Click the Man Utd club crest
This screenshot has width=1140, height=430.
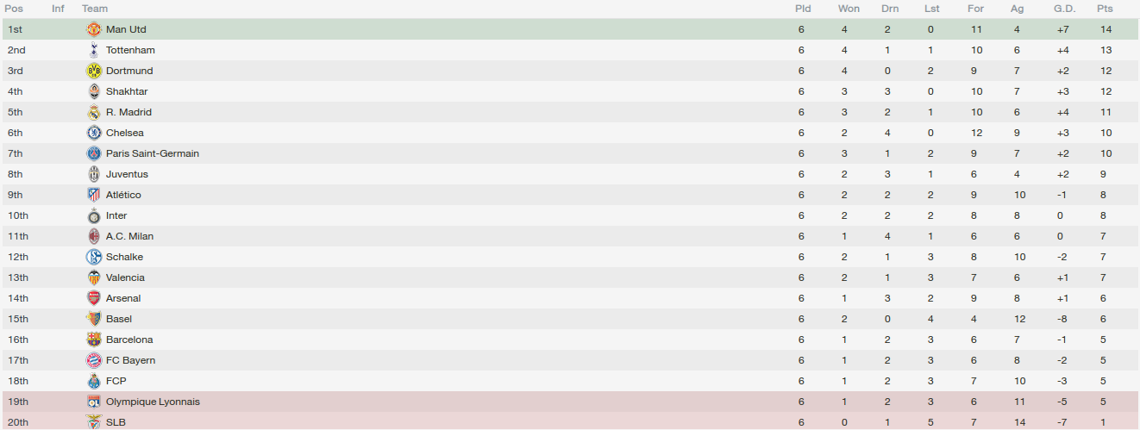pyautogui.click(x=94, y=29)
